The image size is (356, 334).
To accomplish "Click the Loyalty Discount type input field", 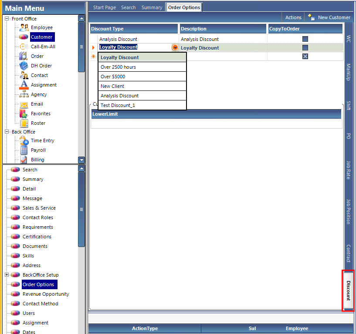I will [135, 47].
